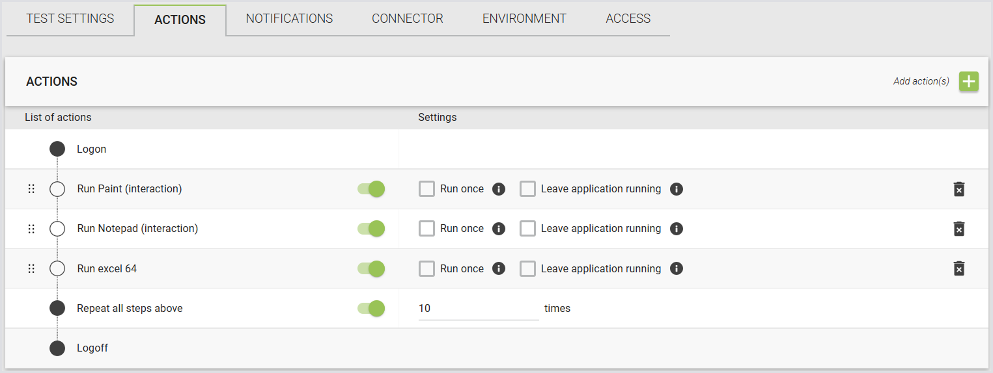Click the green Add action plus icon
Image resolution: width=993 pixels, height=373 pixels.
coord(969,81)
